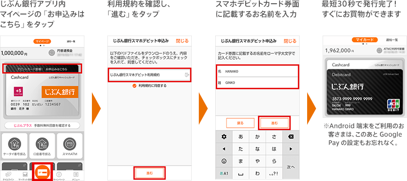This screenshot has height=181, width=407.
Task: Tap the た key on the keyboard
Action: (241, 149)
